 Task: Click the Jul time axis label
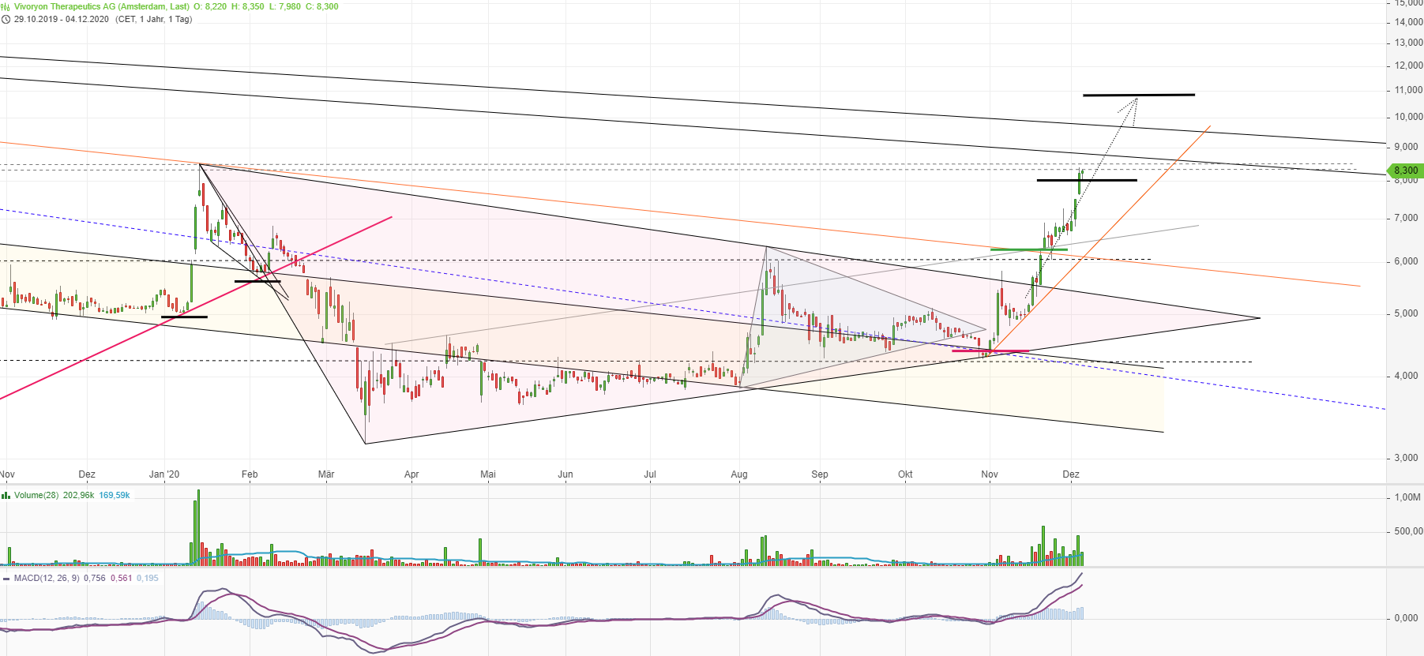650,474
